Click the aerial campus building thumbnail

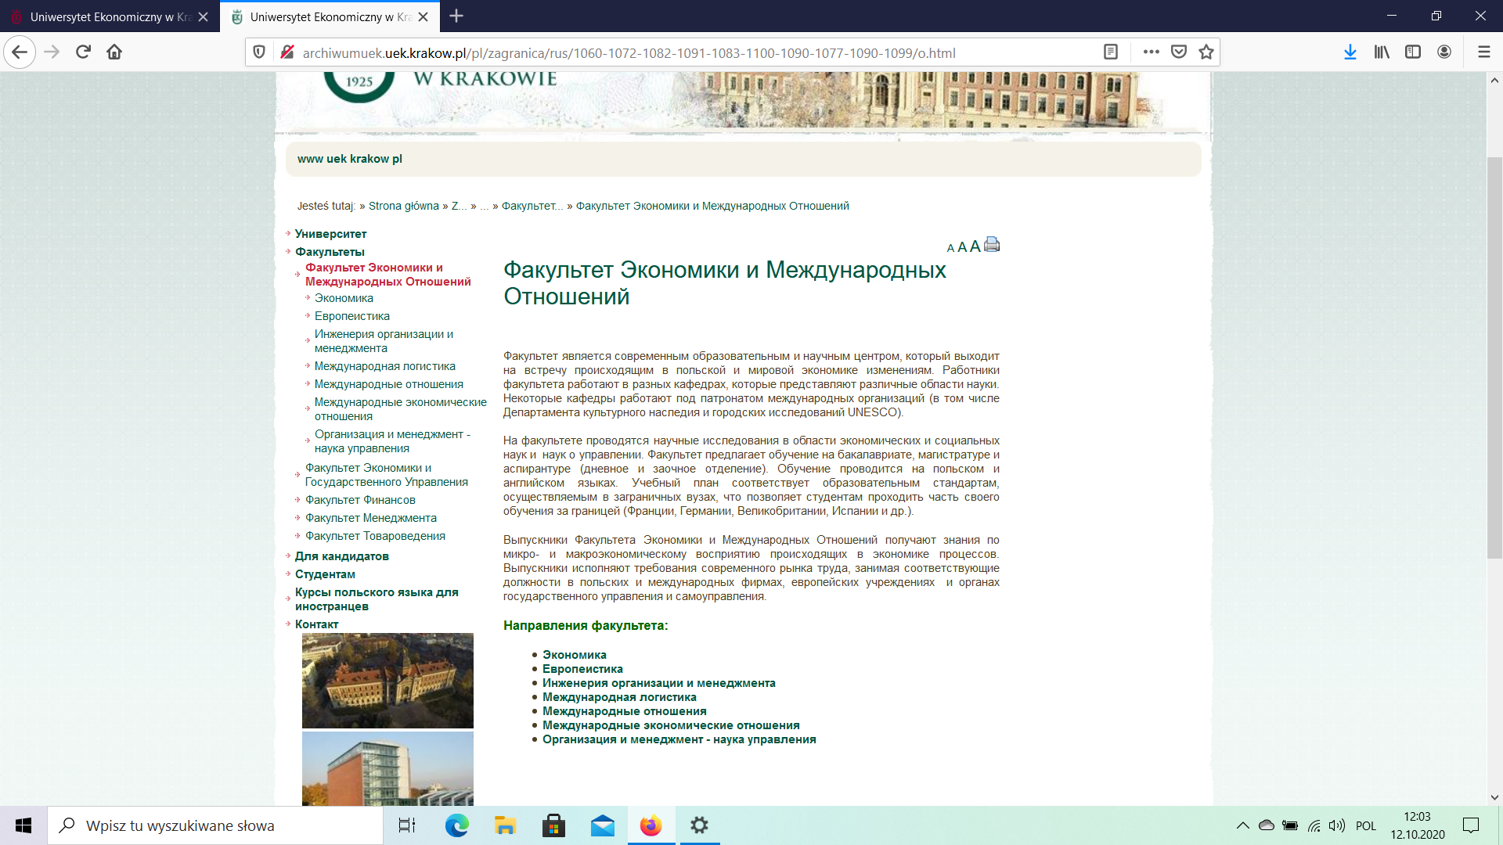387,680
